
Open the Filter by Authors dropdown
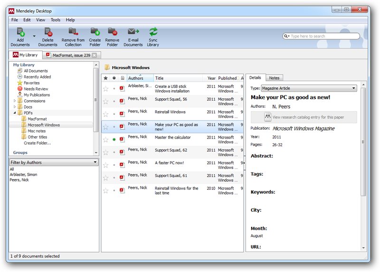[54, 162]
